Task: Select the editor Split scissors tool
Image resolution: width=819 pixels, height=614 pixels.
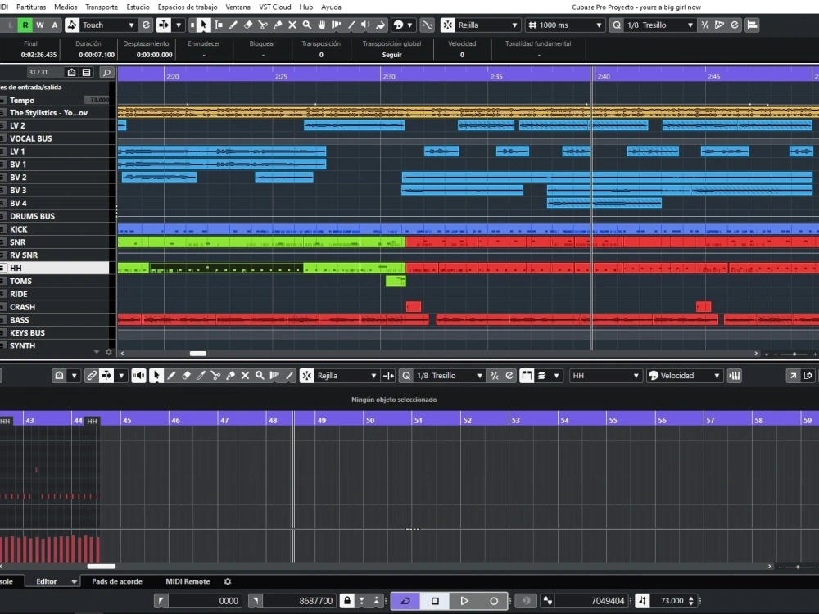Action: coord(215,376)
